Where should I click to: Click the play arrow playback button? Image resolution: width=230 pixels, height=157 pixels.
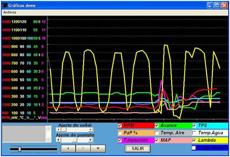[x=68, y=148]
